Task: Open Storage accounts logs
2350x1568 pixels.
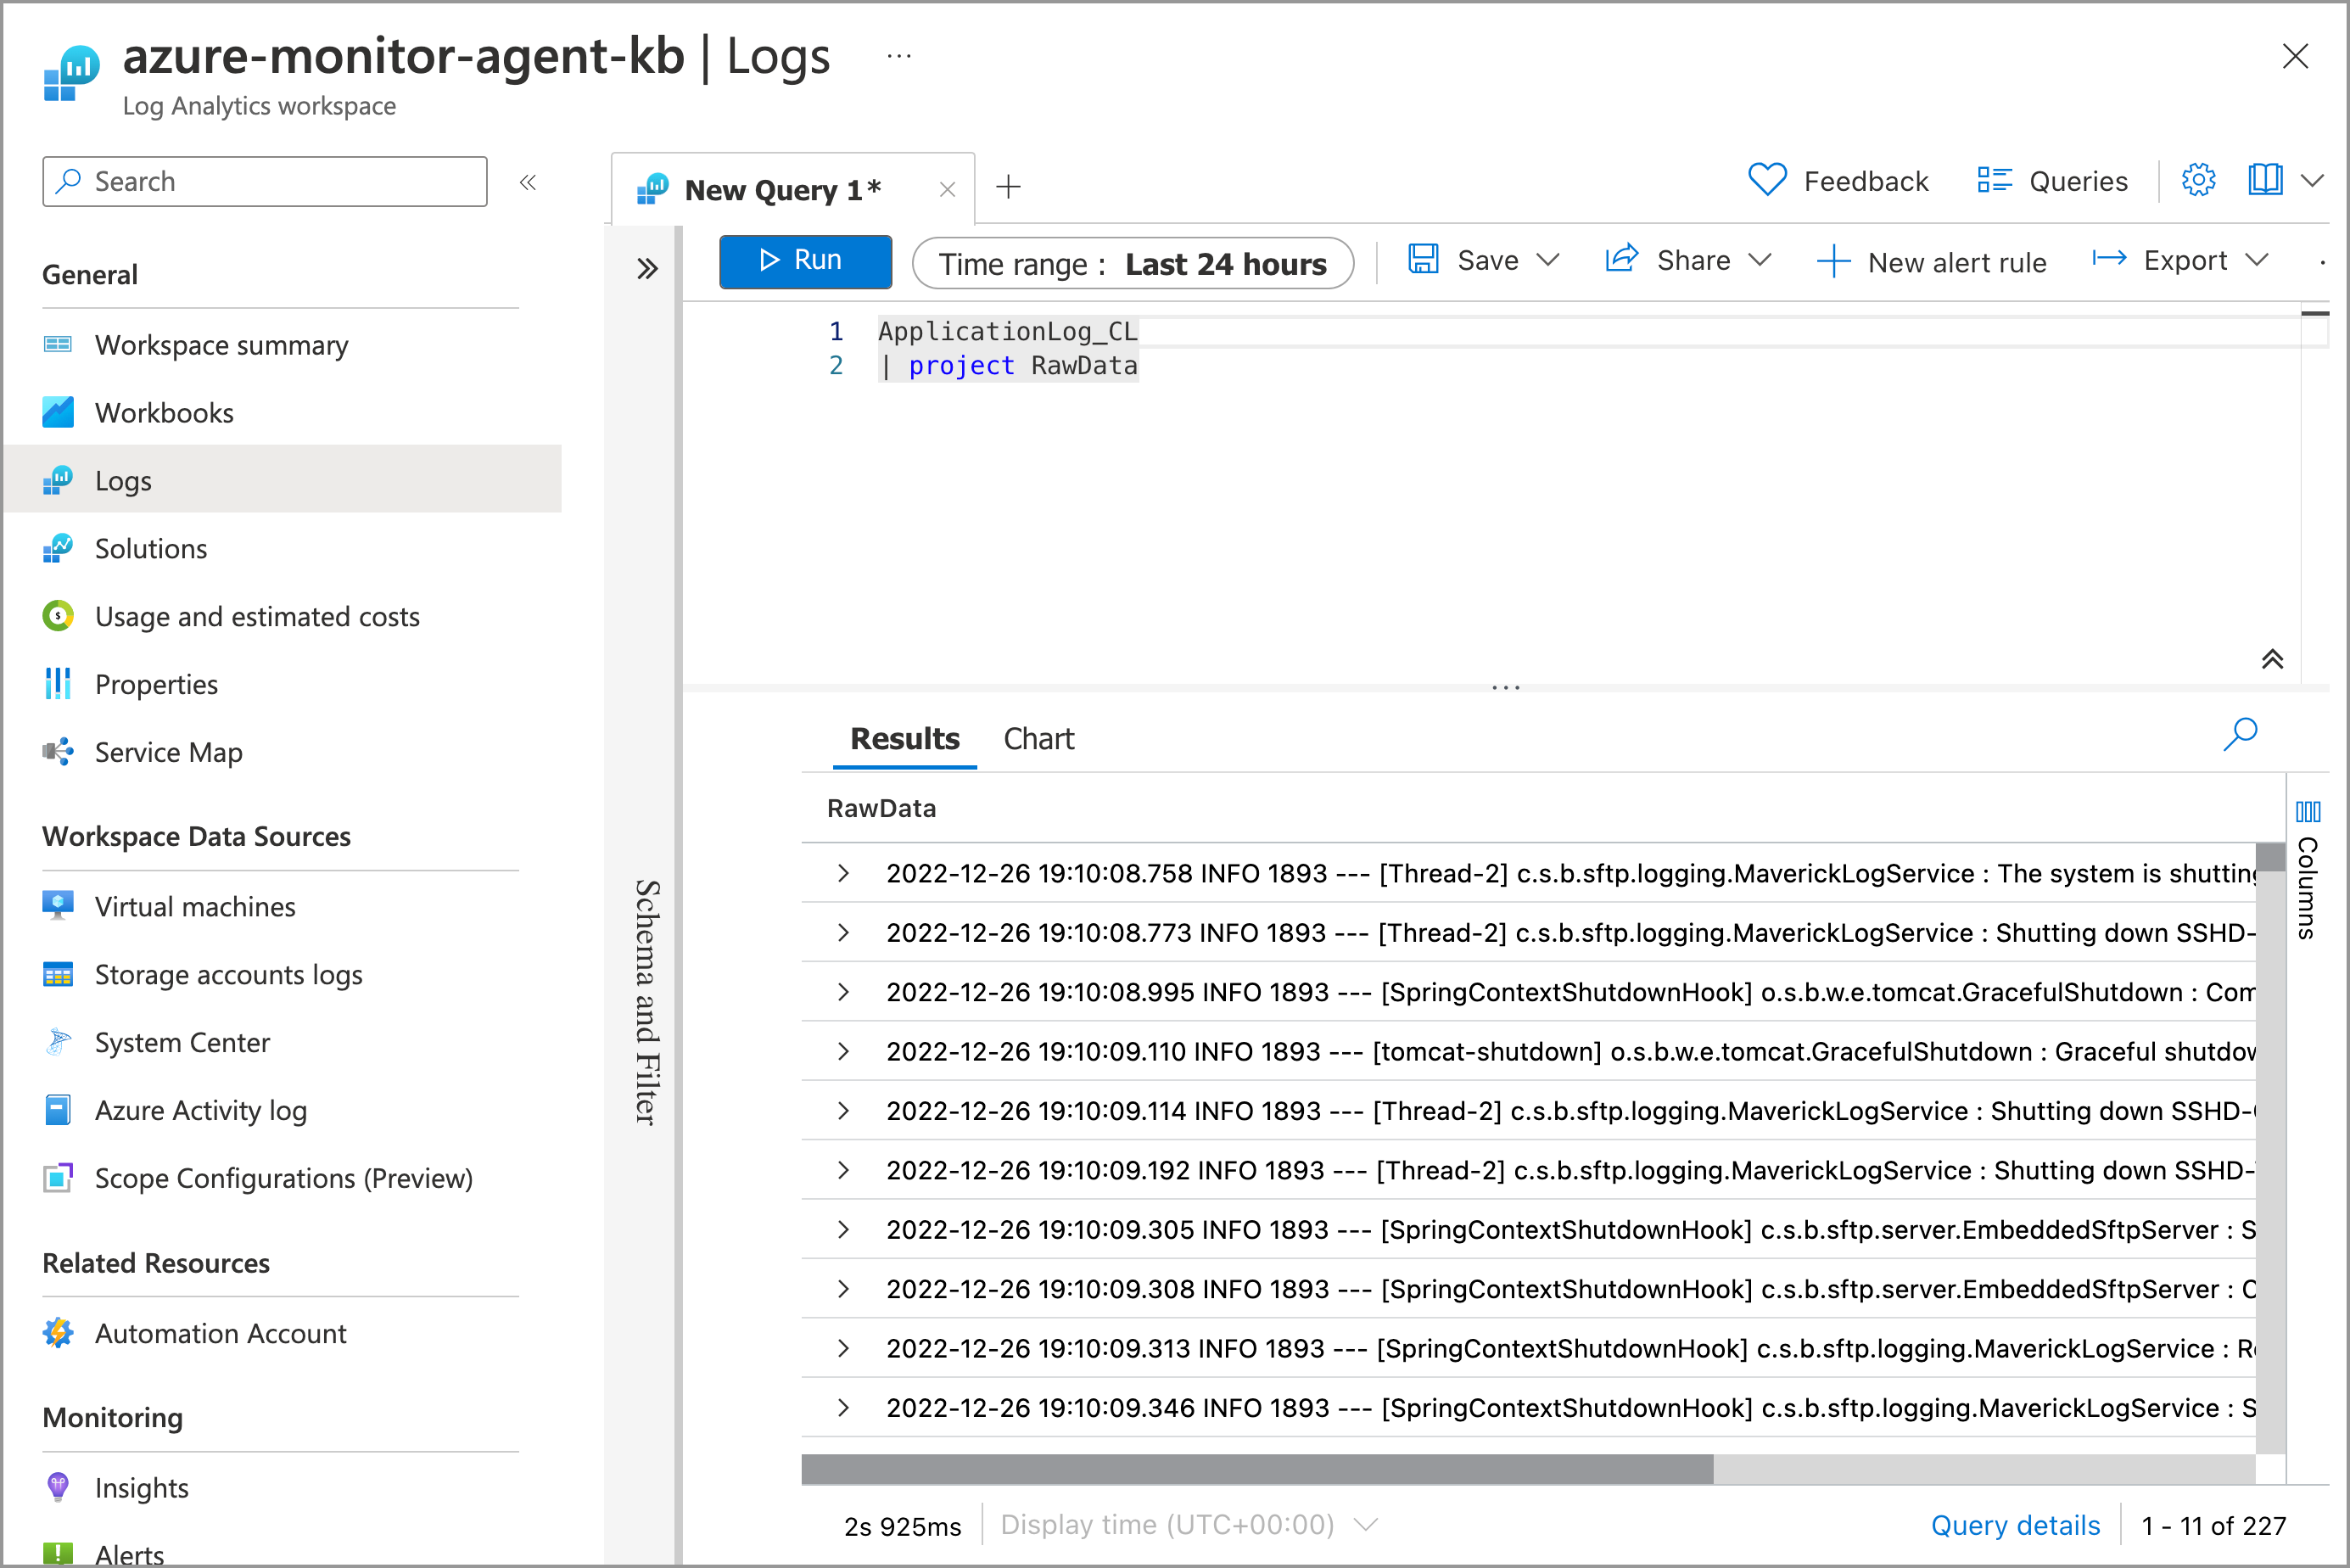Action: pyautogui.click(x=228, y=975)
